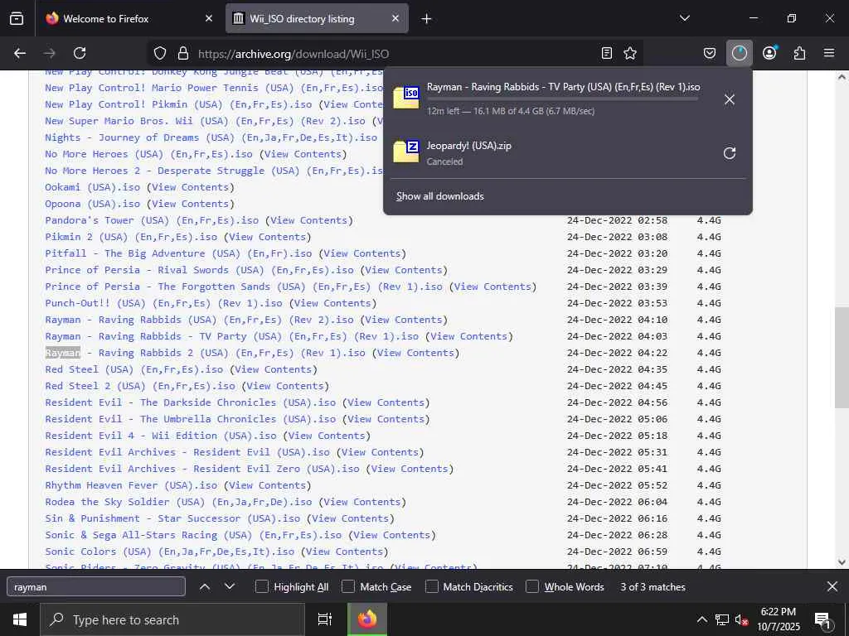Enable the Highlight All checkbox
Screen dimensions: 849x636
(x=261, y=587)
